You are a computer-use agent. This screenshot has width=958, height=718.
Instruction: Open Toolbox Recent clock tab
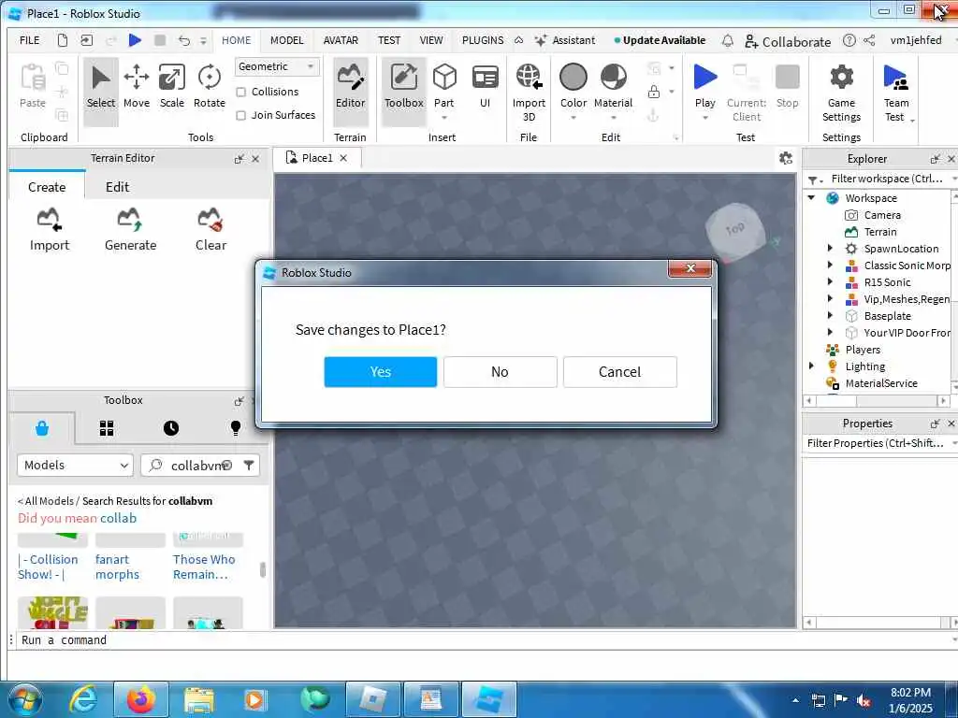171,428
